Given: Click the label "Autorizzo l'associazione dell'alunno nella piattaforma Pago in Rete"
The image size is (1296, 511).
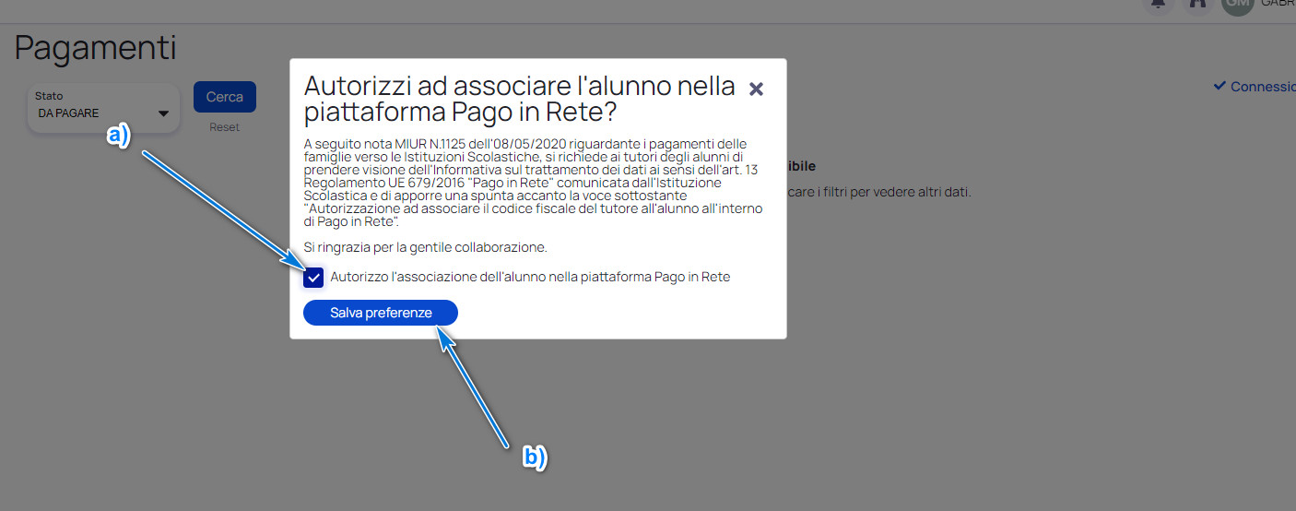Looking at the screenshot, I should point(530,277).
